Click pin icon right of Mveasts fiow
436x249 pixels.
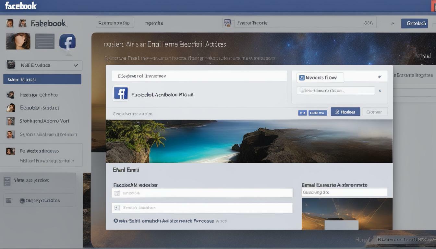(x=380, y=77)
